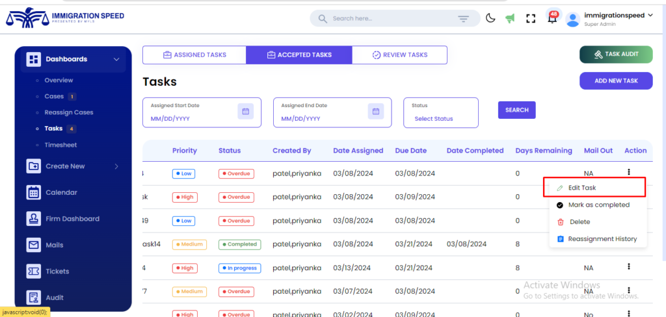Click the Audit sidebar icon

(34, 298)
